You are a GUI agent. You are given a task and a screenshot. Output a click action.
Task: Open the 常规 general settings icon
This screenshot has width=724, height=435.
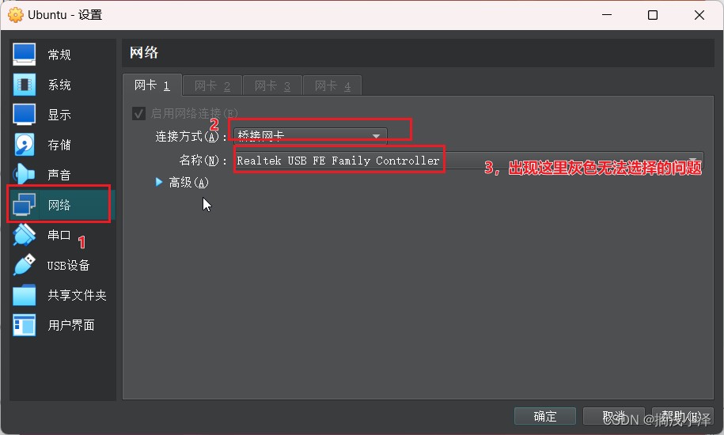(x=24, y=55)
